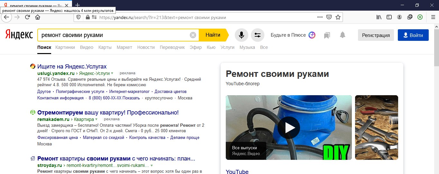Screen dimensions: 439x174
Task: Click the Интернет-маркетолог sitelink
Action: (x=130, y=91)
